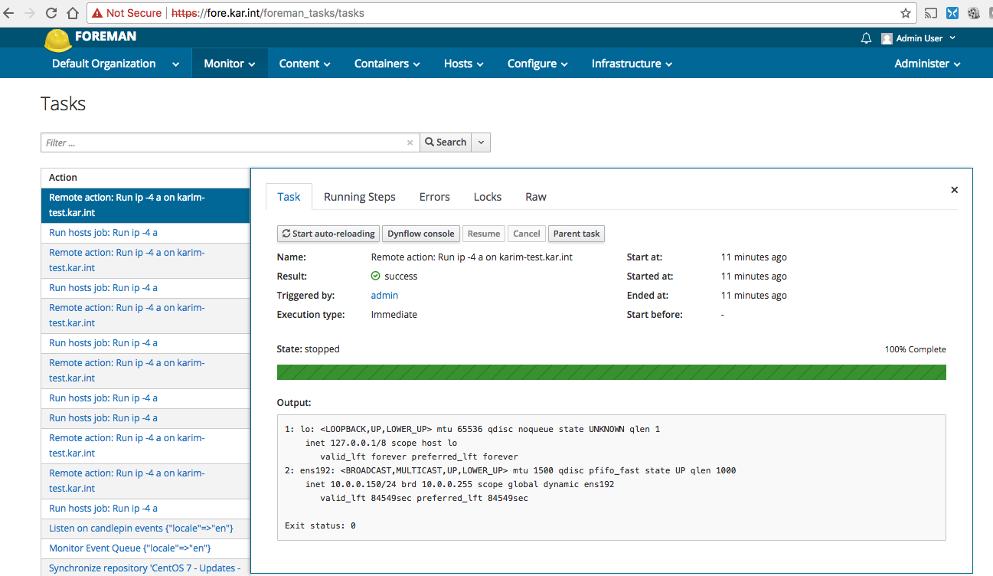Bookmark the page with the star icon
This screenshot has height=576, width=993.
point(906,13)
